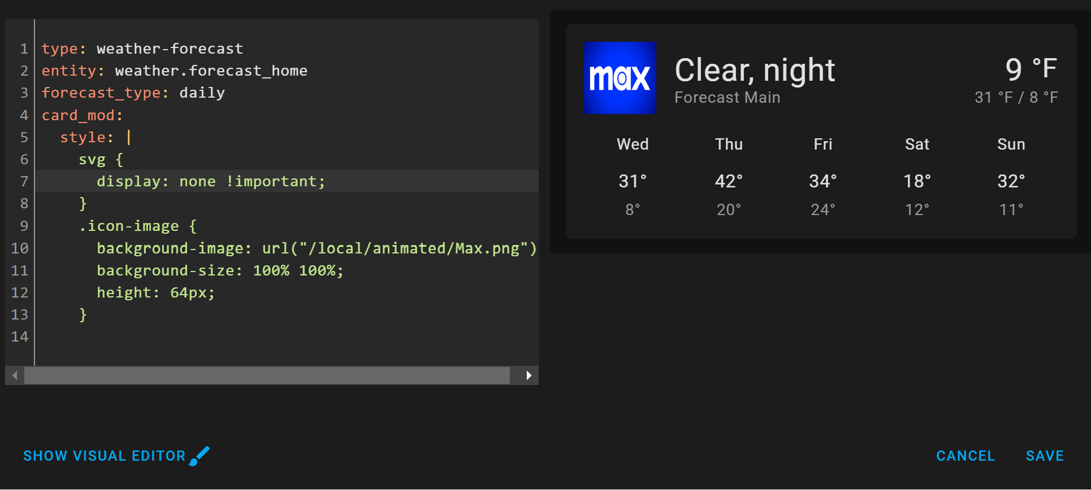Open the visual editor via Show Visual Editor
Viewport: 1091px width, 490px height.
click(x=105, y=455)
